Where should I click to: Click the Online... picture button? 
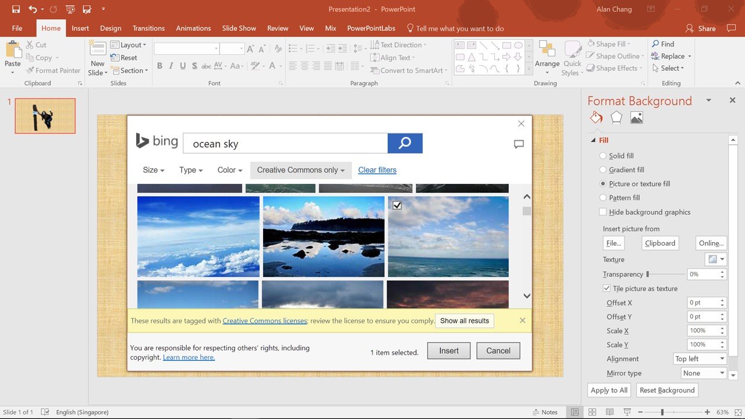point(711,243)
